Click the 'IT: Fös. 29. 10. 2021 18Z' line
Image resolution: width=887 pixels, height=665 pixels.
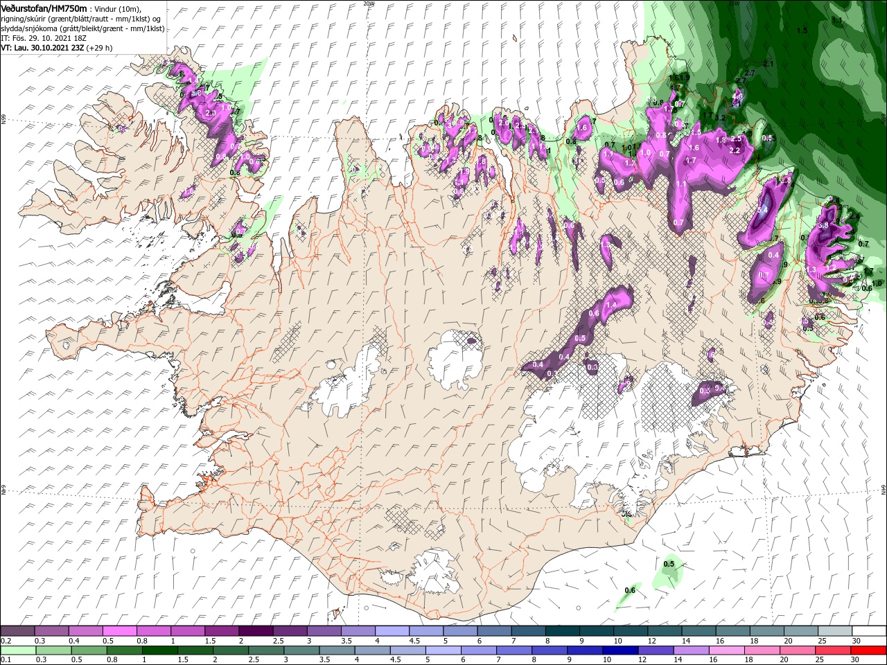pos(43,37)
